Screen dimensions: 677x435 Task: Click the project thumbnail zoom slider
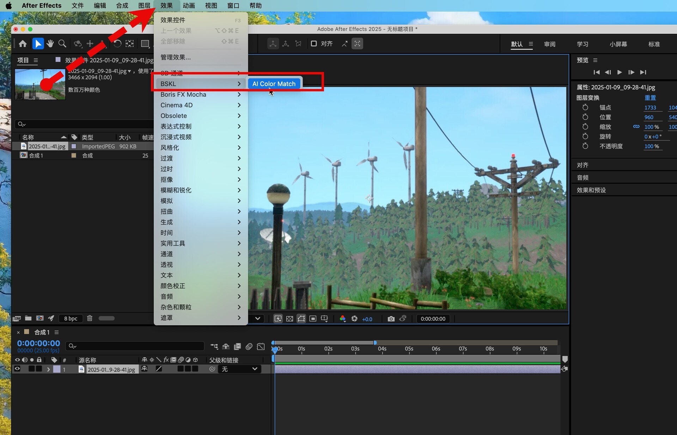click(x=106, y=318)
